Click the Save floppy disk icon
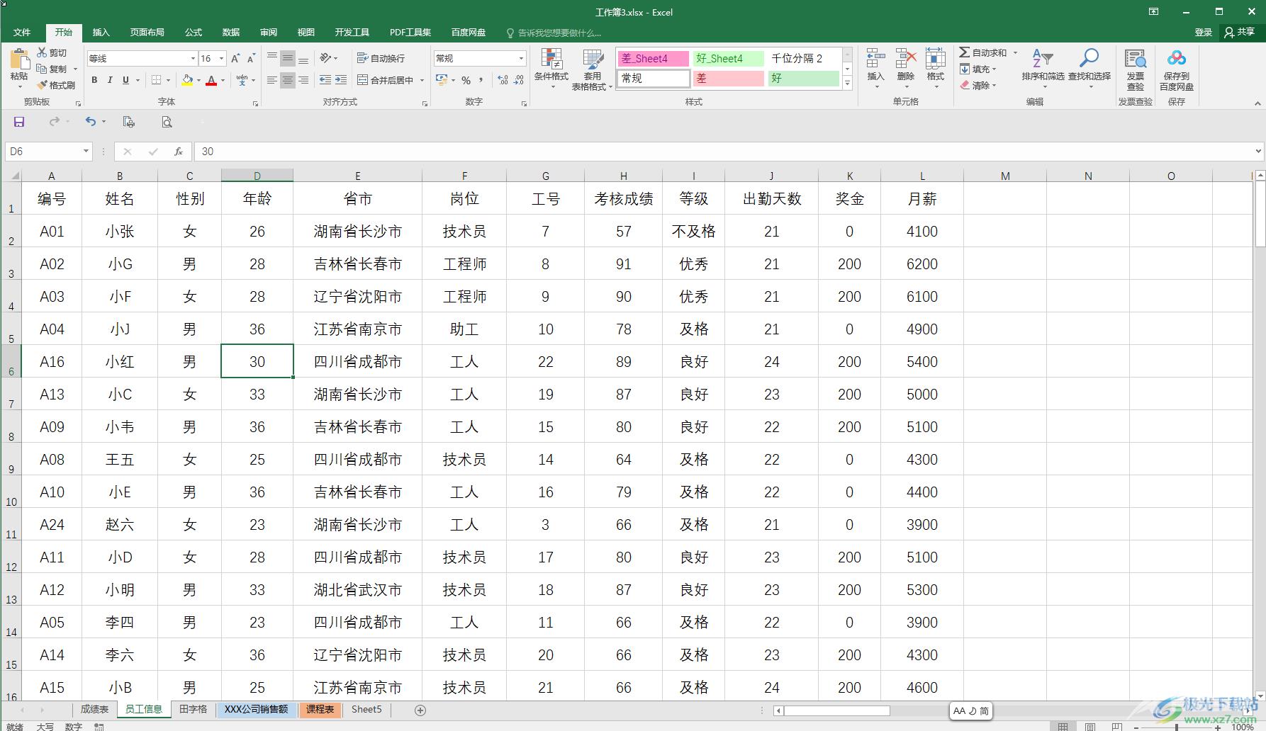Image resolution: width=1266 pixels, height=731 pixels. click(19, 122)
